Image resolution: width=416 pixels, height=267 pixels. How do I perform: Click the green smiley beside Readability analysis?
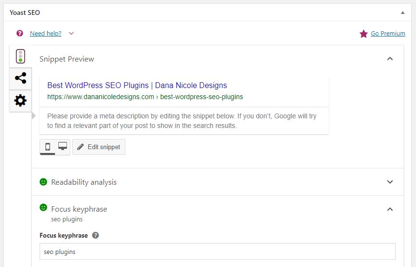point(43,182)
